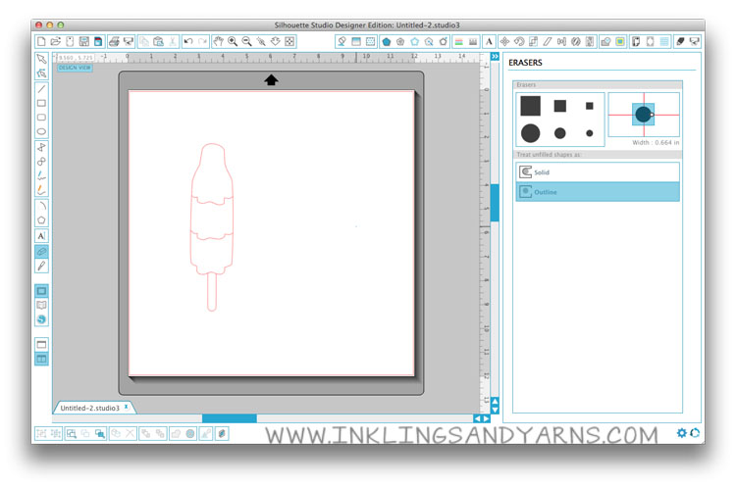Open the Offset tool in the bottom toolbar
The height and width of the screenshot is (487, 736).
[190, 433]
